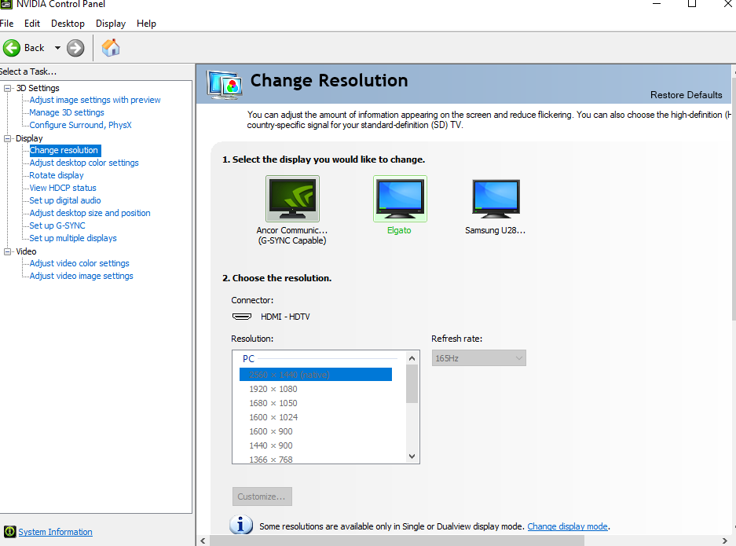Click the grey Forward arrow icon
The image size is (736, 546).
pyautogui.click(x=75, y=48)
